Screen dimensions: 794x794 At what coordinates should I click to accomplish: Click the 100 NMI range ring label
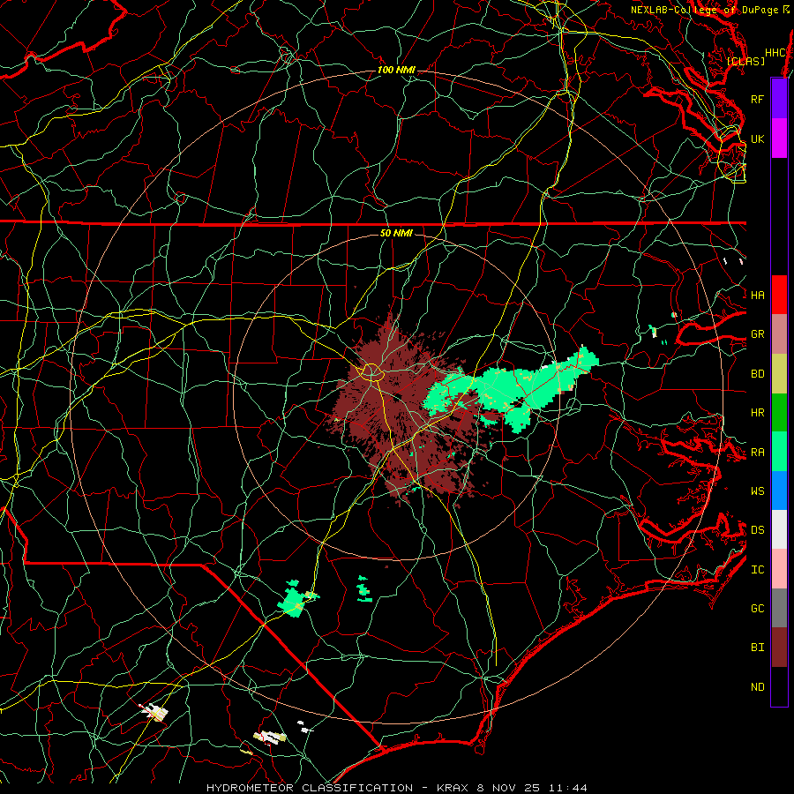[x=396, y=70]
